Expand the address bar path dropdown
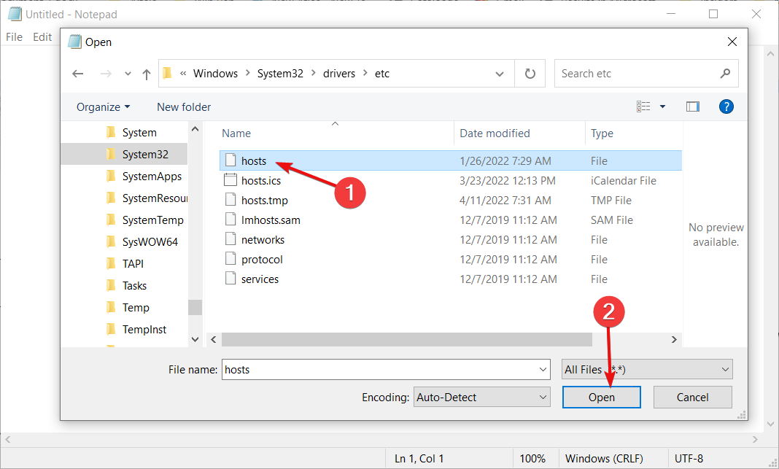The image size is (779, 469). click(500, 74)
